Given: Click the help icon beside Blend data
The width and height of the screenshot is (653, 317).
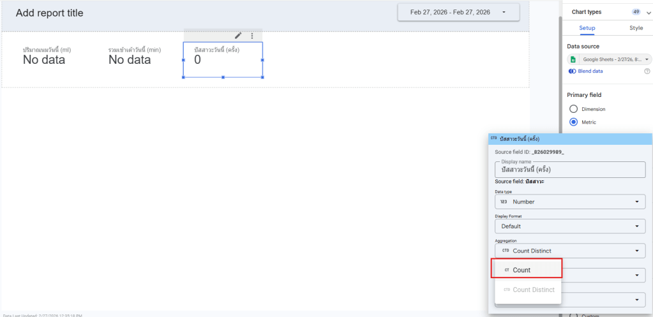Looking at the screenshot, I should (x=647, y=71).
